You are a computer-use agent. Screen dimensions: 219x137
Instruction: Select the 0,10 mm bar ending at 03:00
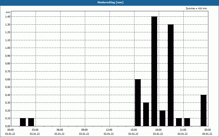pos(31,122)
